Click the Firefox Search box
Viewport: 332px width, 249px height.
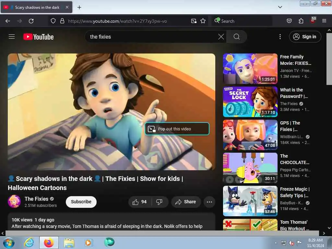[242, 21]
